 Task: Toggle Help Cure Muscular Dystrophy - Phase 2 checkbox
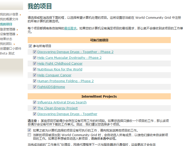(35, 58)
